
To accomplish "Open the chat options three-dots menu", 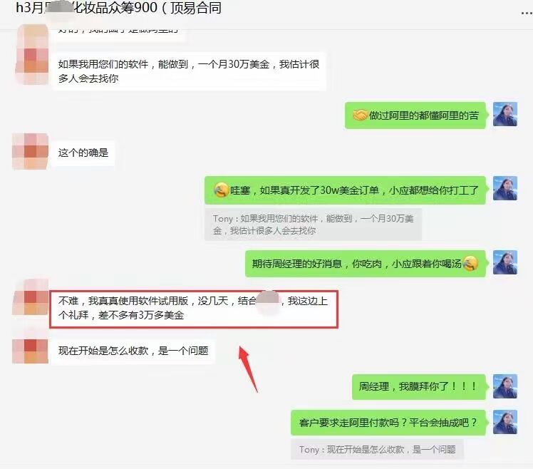I will pos(527,13).
